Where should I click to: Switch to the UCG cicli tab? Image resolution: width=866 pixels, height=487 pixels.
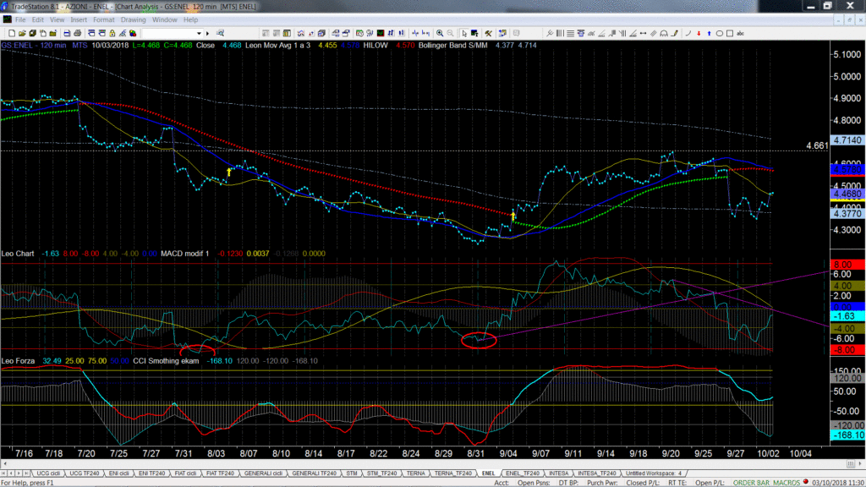(x=48, y=473)
